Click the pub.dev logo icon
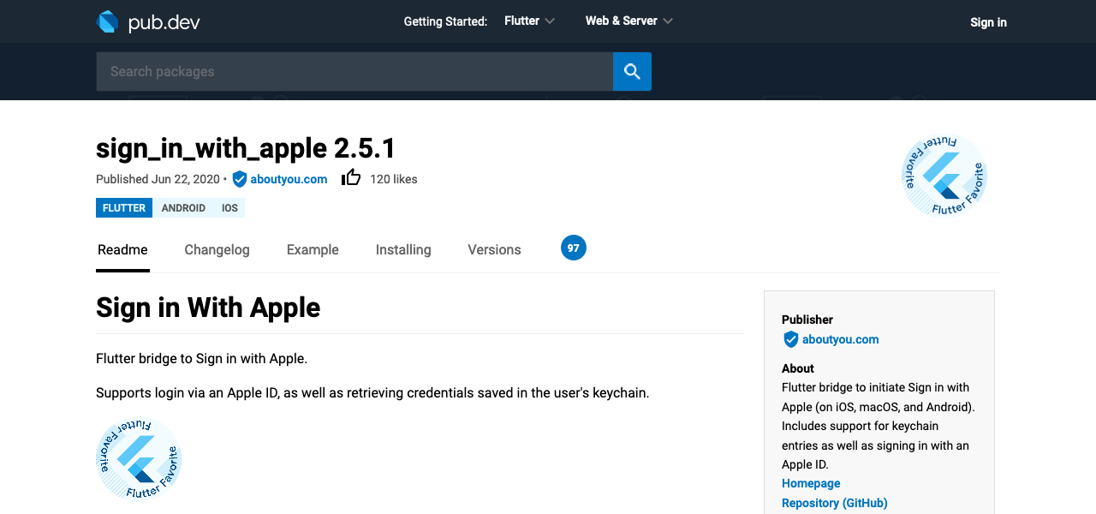Viewport: 1096px width, 514px height. (107, 21)
